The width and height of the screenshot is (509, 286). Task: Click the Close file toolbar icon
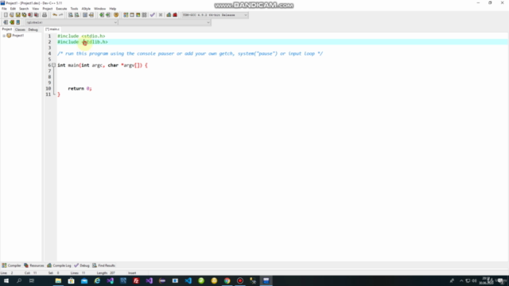coord(30,15)
